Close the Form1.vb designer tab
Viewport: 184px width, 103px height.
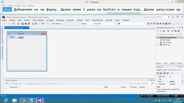point(28,28)
